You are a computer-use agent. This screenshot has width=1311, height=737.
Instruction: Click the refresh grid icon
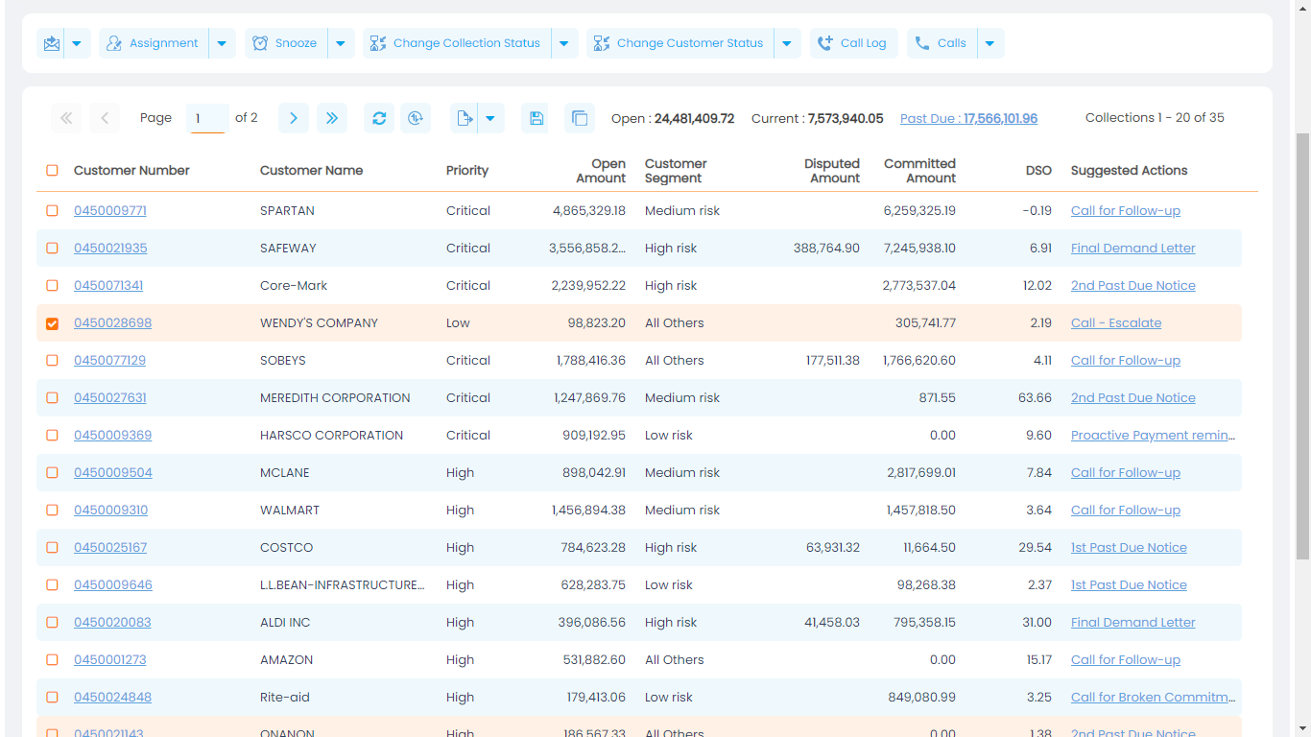[x=379, y=118]
